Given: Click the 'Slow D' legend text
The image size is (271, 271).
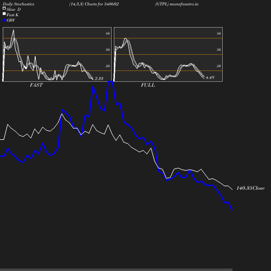Looking at the screenshot, I should (14, 10).
